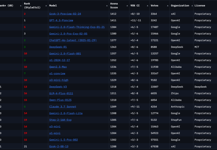Open the Step-2-16K-Exp model link
217x150 pixels.
pyautogui.click(x=60, y=120)
